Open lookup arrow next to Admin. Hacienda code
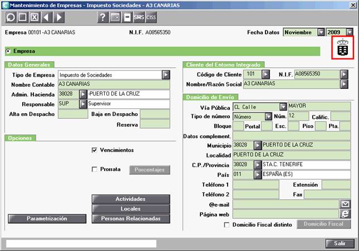This screenshot has height=251, width=359. pyautogui.click(x=83, y=94)
